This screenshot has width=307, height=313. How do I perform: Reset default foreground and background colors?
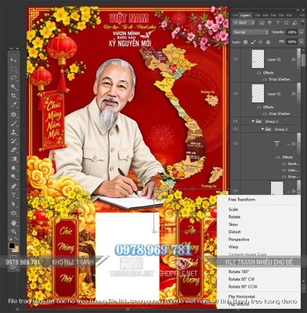coord(10,239)
